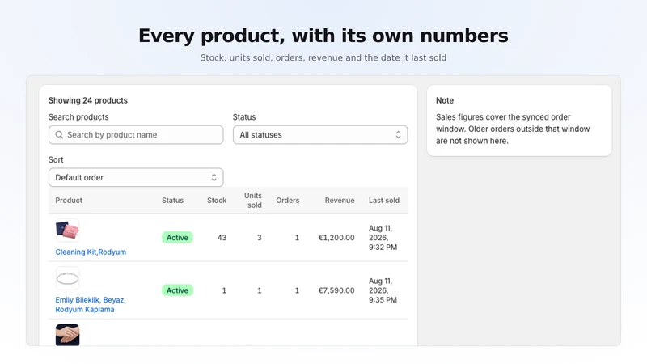Click the Product column header
This screenshot has width=647, height=364.
[x=69, y=200]
